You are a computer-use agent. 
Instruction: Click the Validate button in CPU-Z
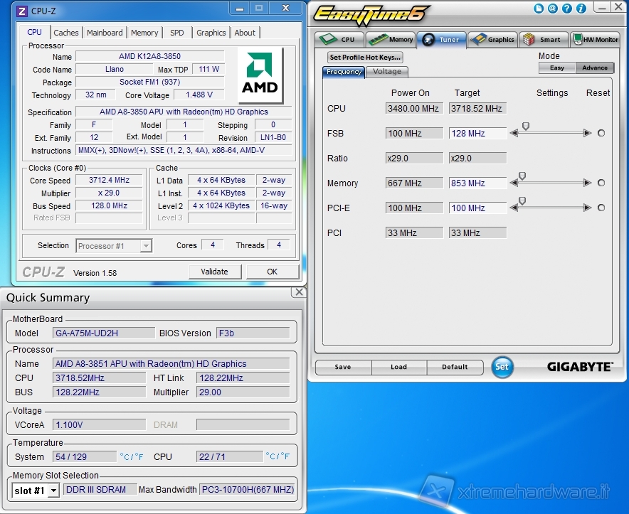214,272
